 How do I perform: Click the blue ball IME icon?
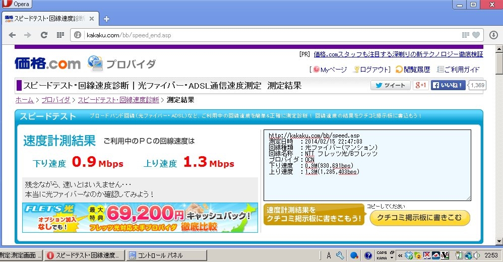click(354, 255)
